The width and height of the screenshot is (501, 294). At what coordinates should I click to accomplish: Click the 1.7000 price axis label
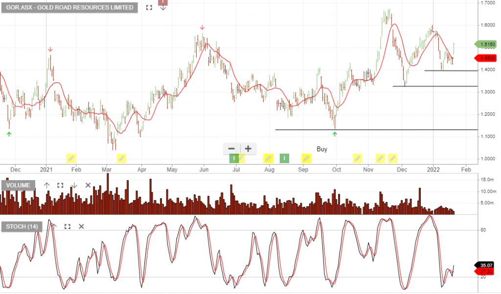488,3
